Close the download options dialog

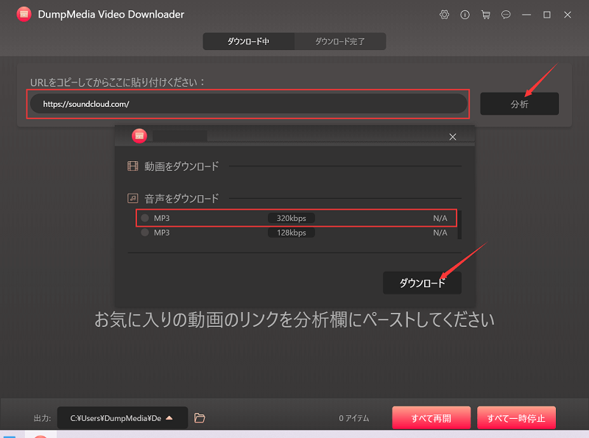point(453,137)
